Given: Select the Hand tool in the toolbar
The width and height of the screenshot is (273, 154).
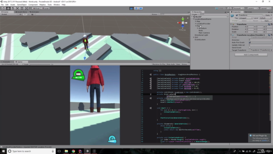Looking at the screenshot, I should click(x=4, y=9).
